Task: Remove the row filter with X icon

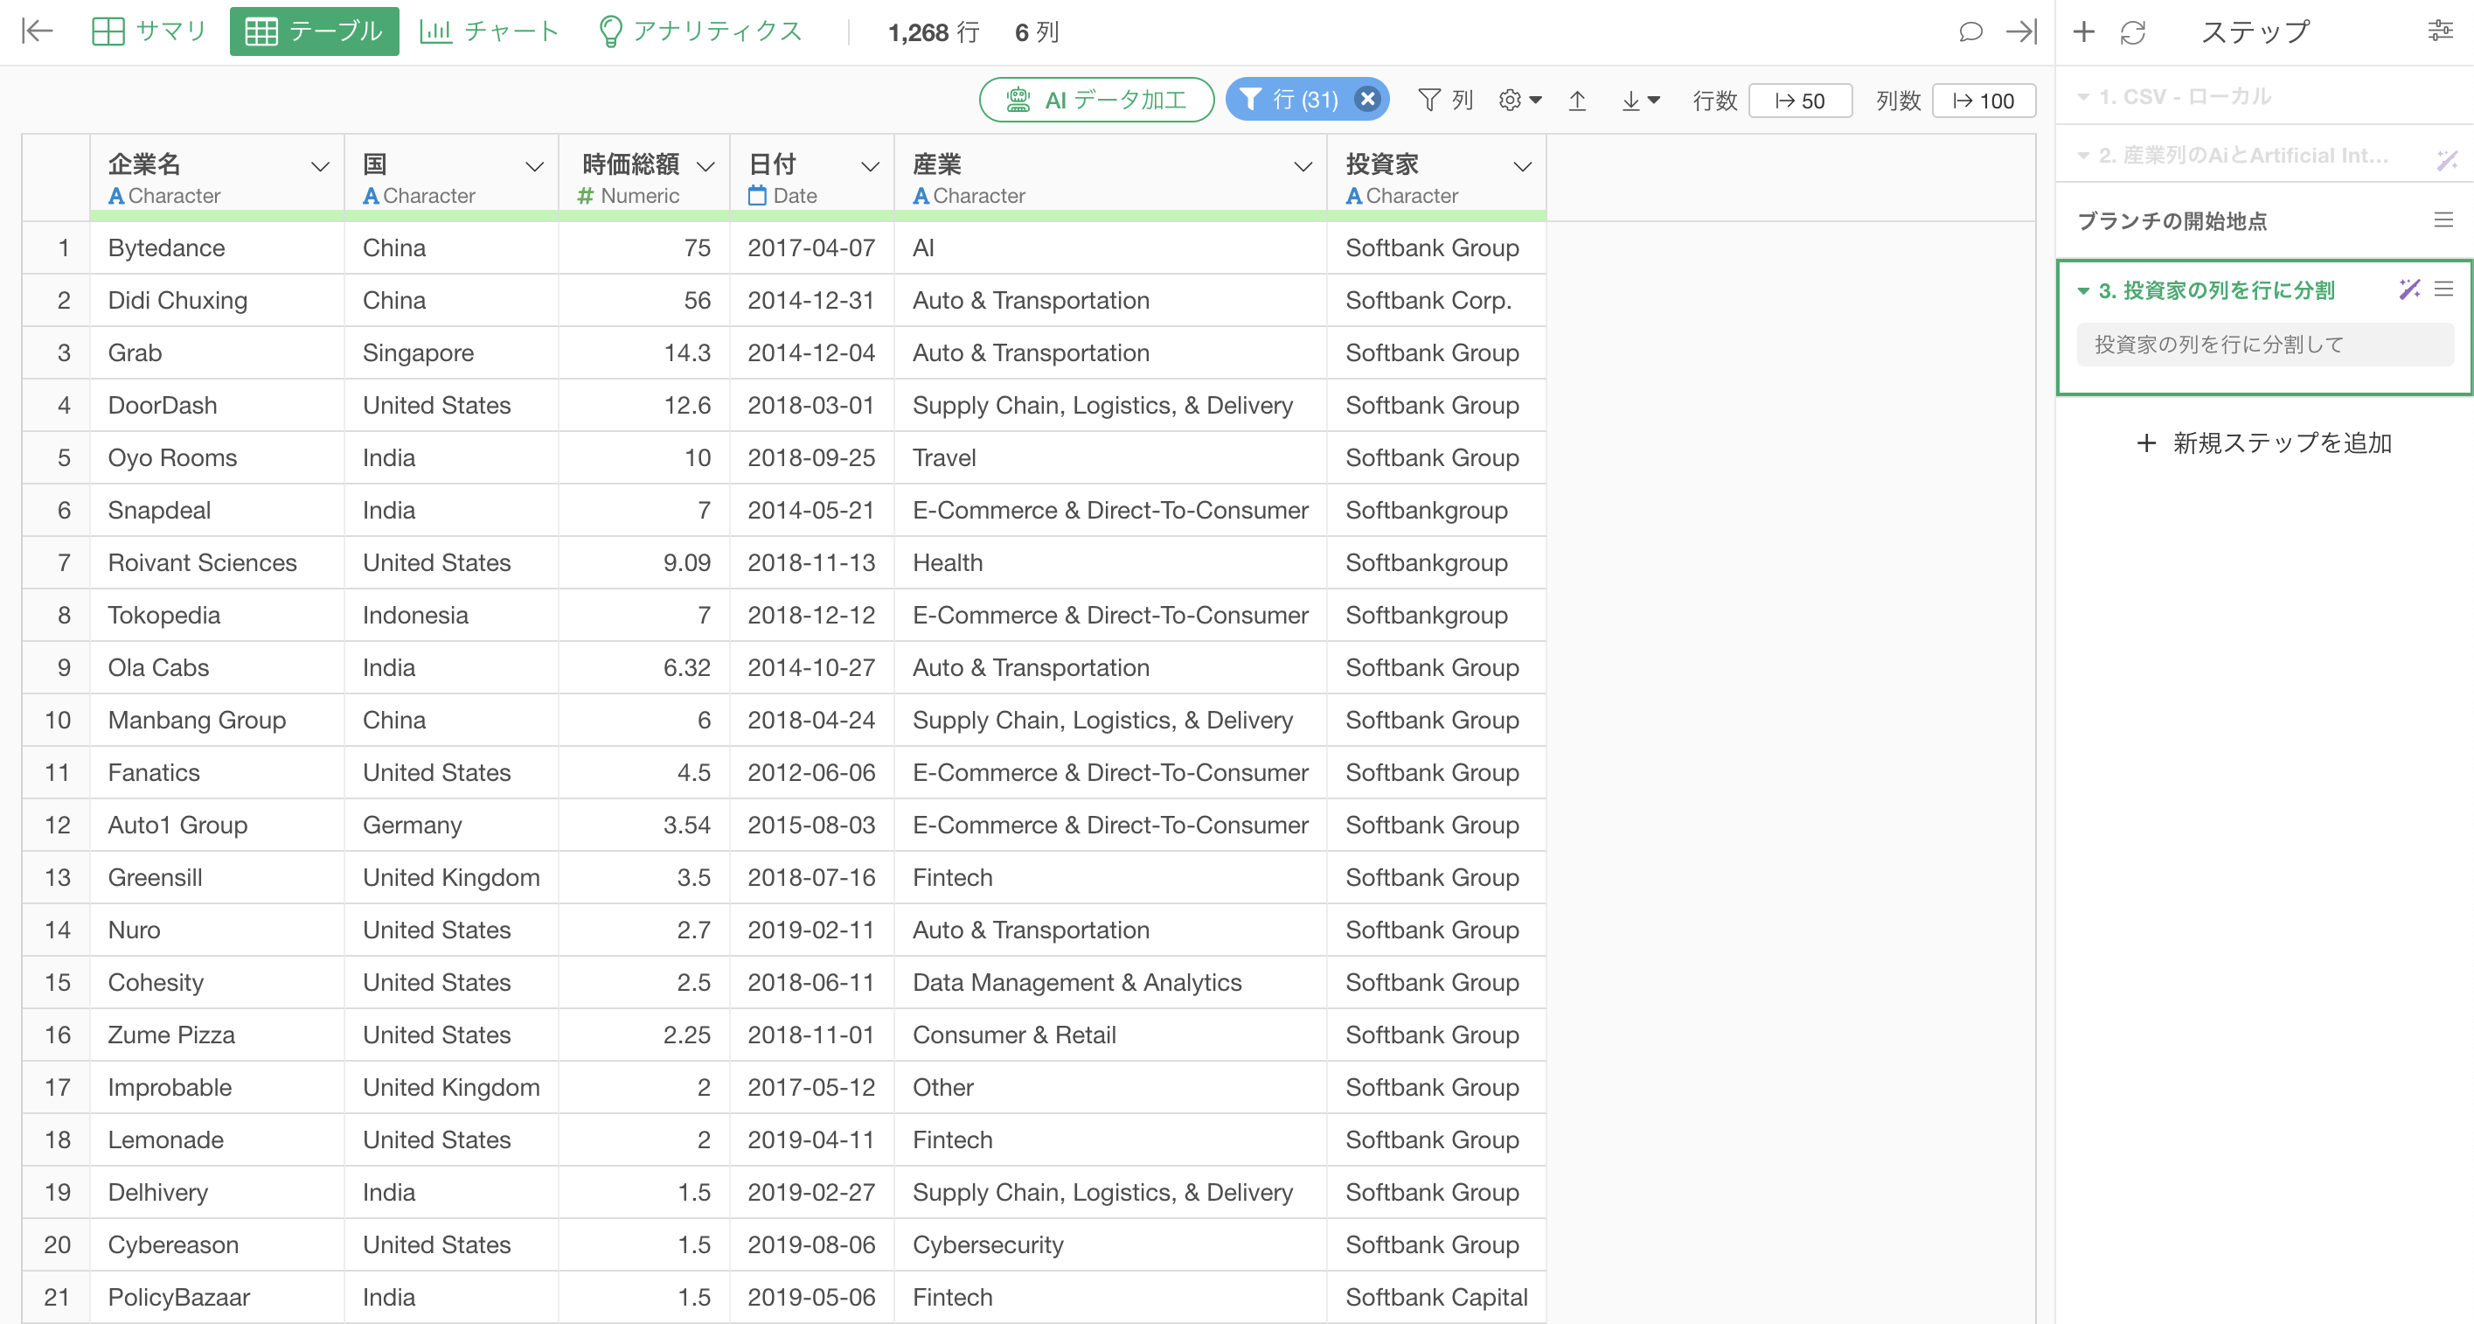Action: coord(1367,99)
